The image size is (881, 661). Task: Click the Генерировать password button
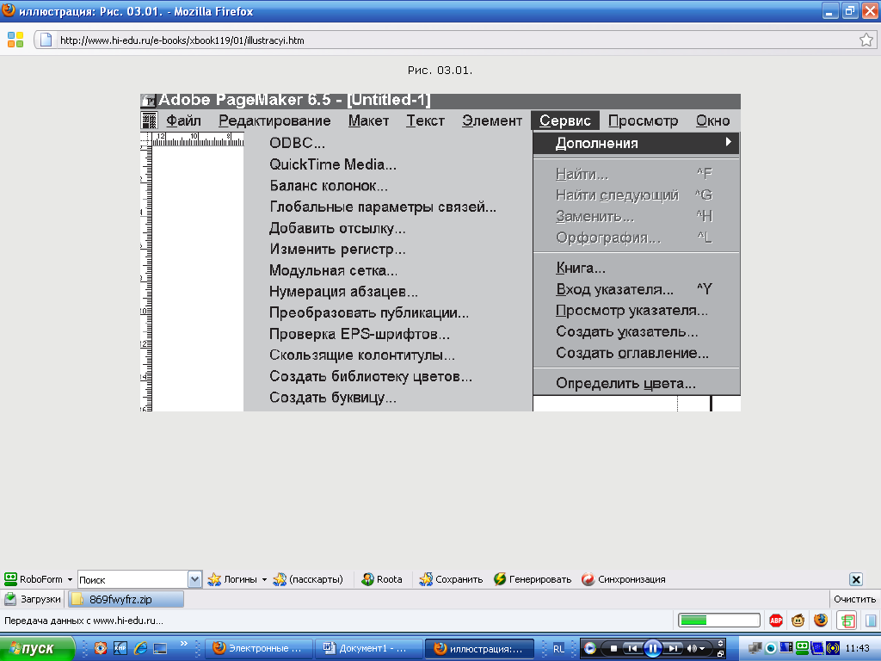533,579
